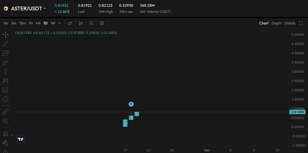Click the B buy marker on chart
The height and width of the screenshot is (153, 308).
(131, 104)
